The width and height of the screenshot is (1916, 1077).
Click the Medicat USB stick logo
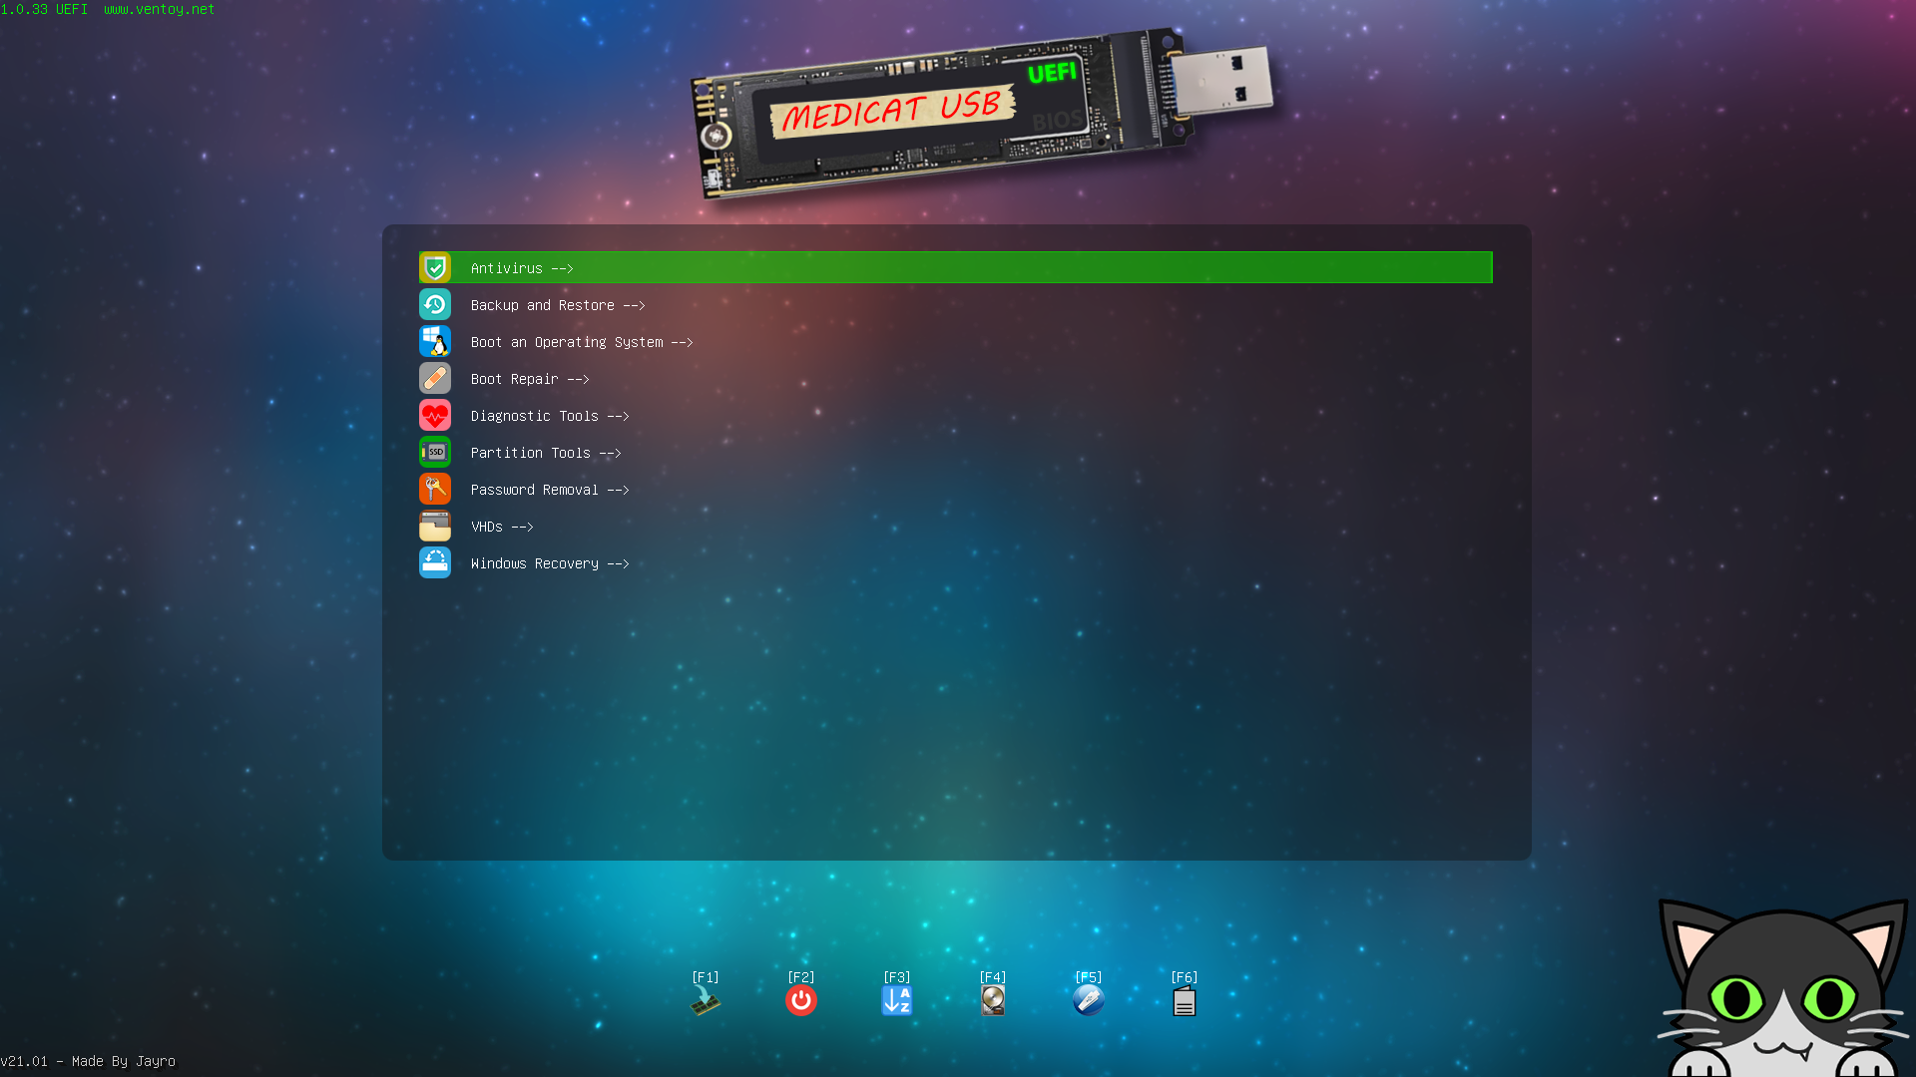(x=983, y=112)
